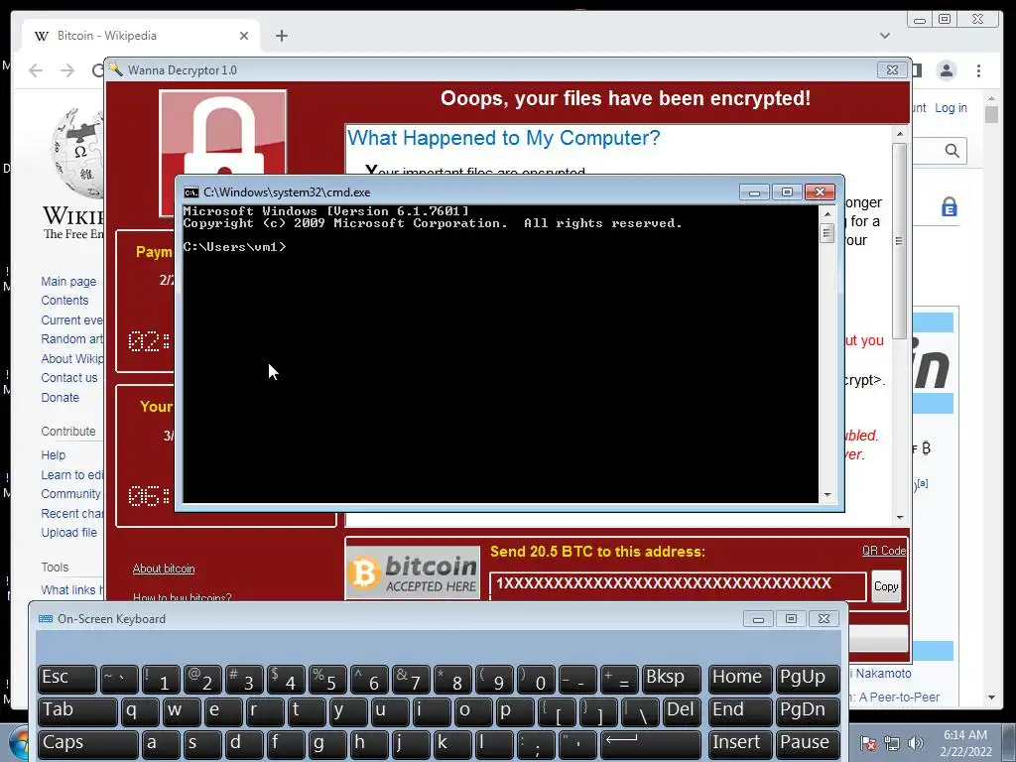Click End key on On-Screen Keyboard
This screenshot has width=1016, height=762.
pyautogui.click(x=740, y=711)
